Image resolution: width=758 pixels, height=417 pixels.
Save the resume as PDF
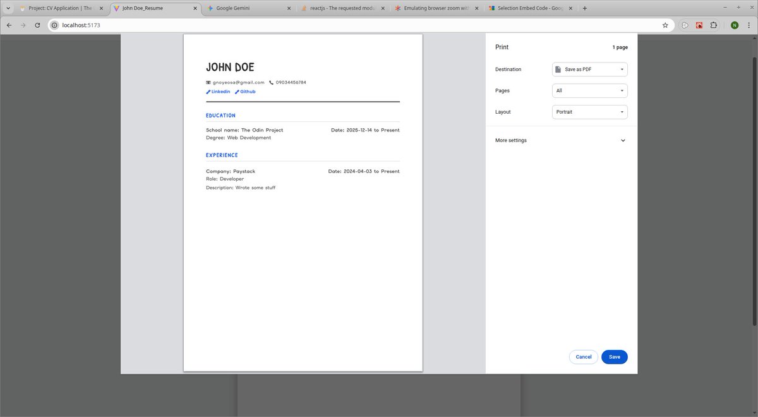tap(614, 356)
